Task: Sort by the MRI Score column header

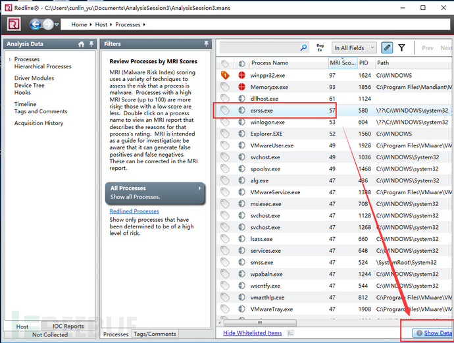Action: pos(341,63)
